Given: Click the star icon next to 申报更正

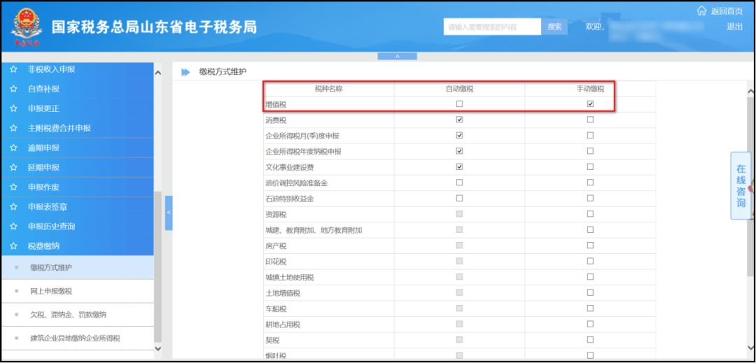Looking at the screenshot, I should [13, 109].
